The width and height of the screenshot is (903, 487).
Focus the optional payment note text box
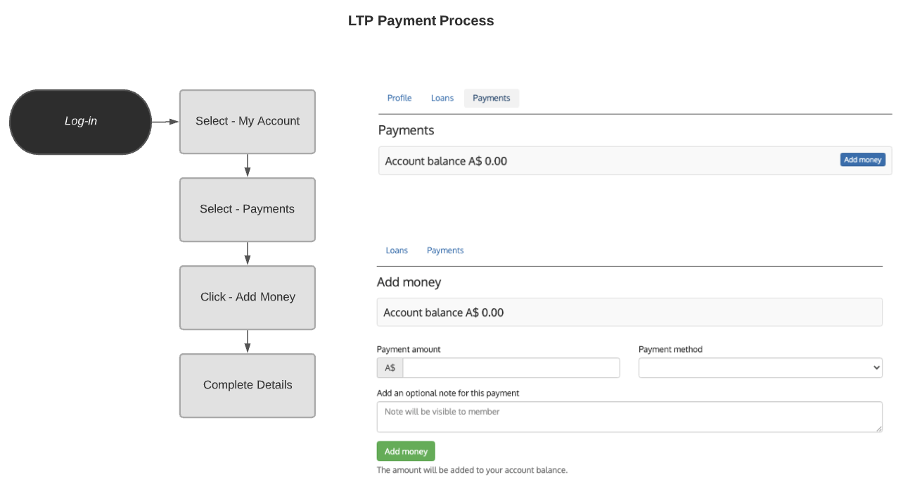click(x=629, y=417)
